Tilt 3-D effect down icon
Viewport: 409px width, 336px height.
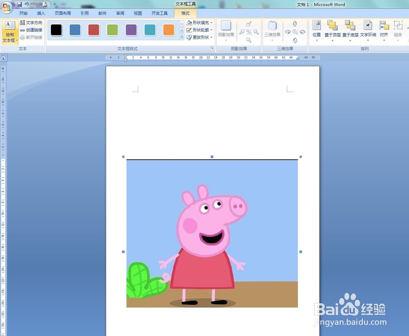(295, 40)
